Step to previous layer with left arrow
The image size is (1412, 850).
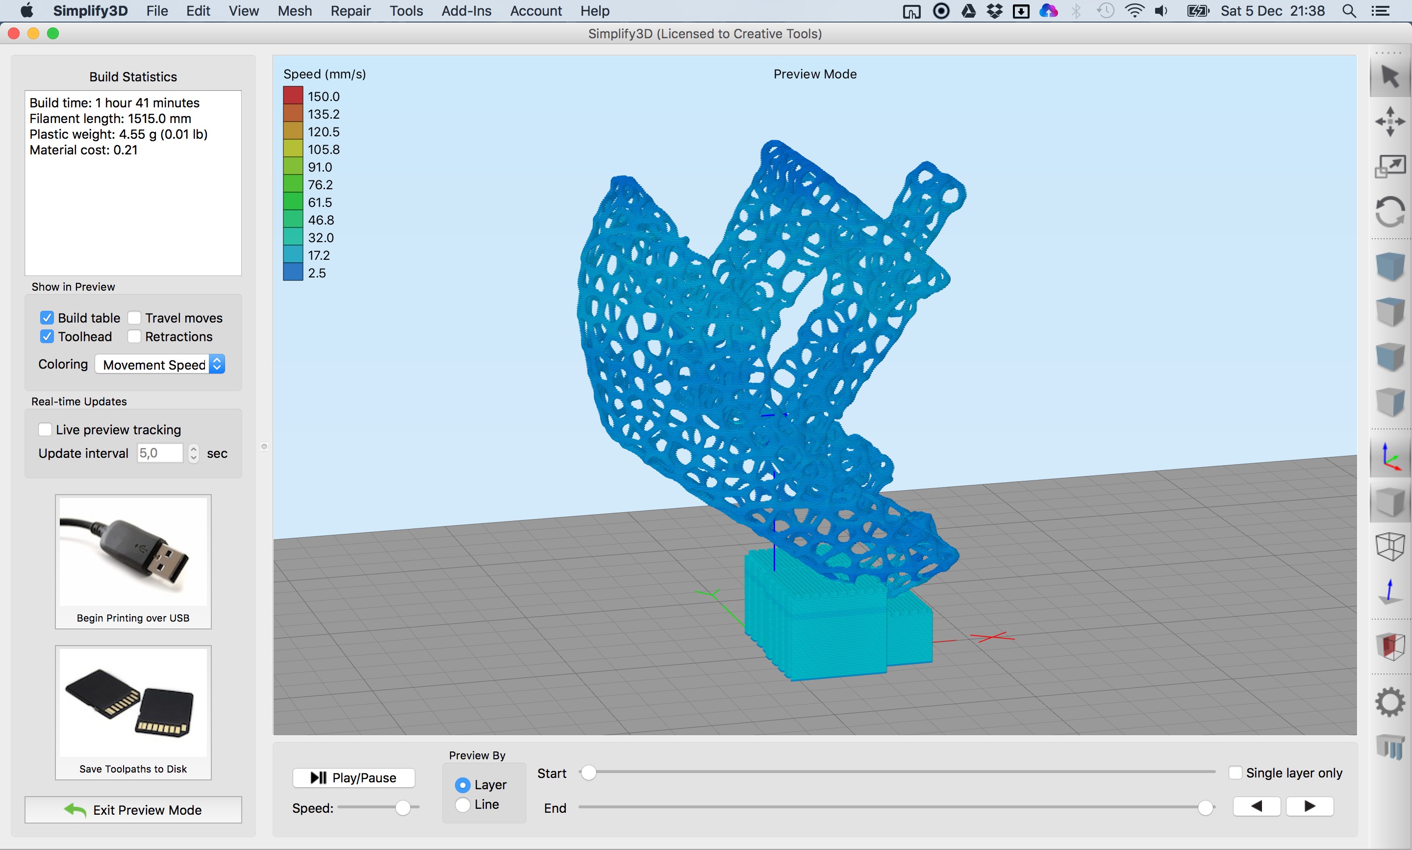pyautogui.click(x=1257, y=806)
